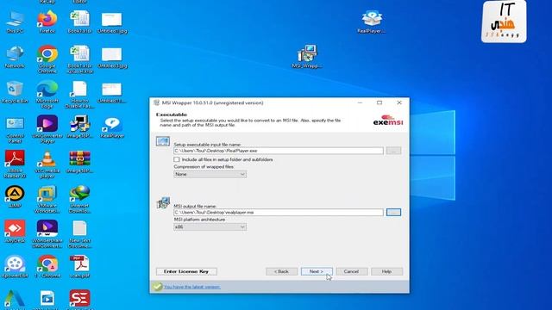
Task: Select the scan.pdf file icon
Action: tap(79, 266)
